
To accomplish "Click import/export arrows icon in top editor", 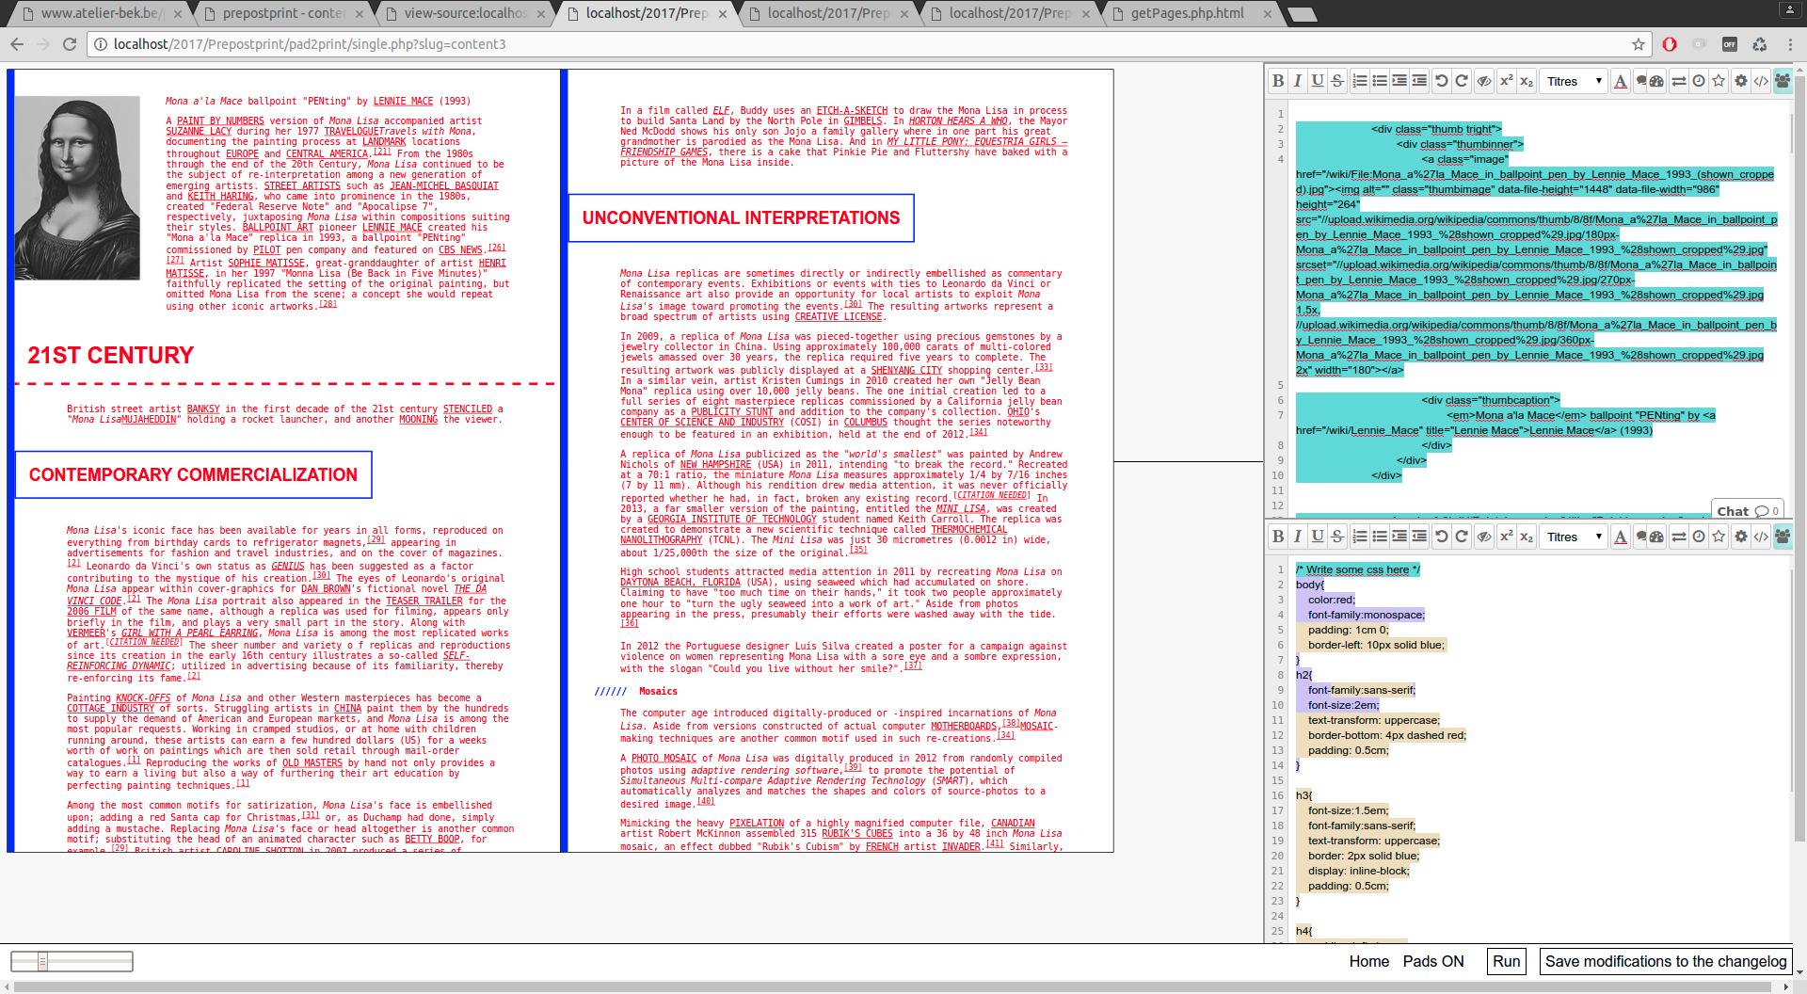I will point(1678,81).
